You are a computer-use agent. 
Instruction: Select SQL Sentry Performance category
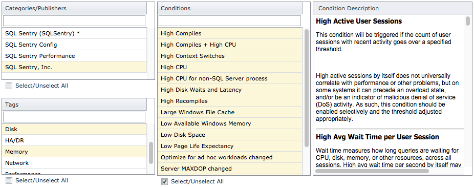click(74, 56)
